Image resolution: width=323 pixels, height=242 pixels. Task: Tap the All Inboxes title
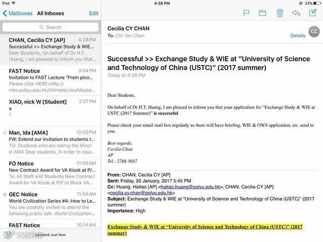point(51,13)
